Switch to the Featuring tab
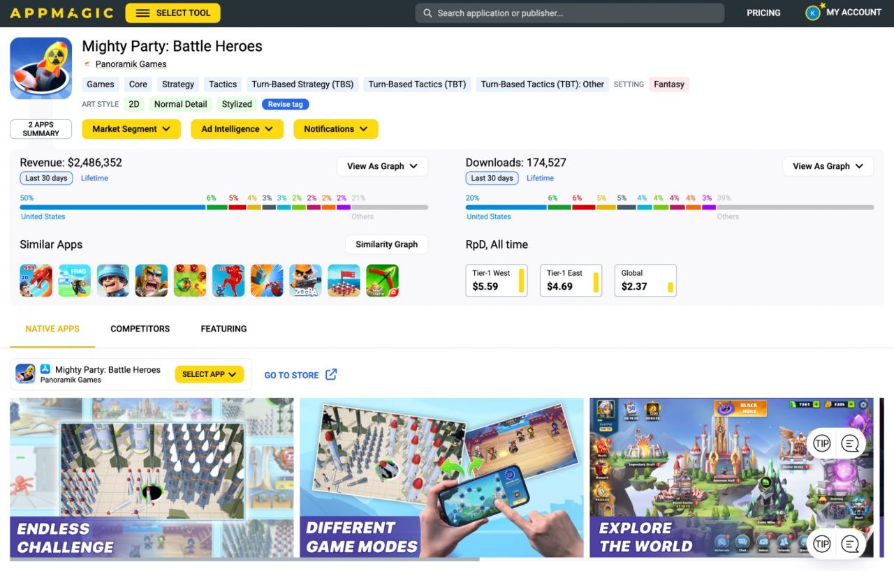The width and height of the screenshot is (894, 571). tap(223, 329)
